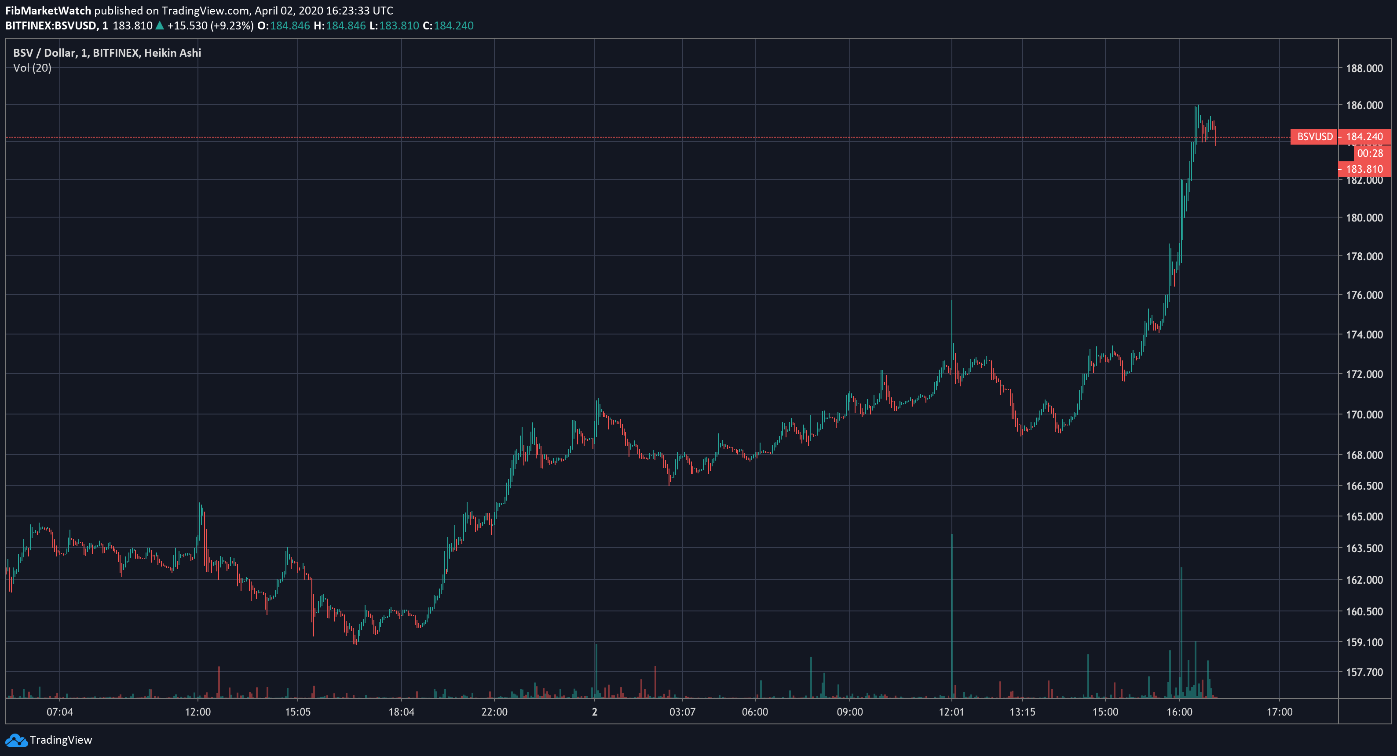This screenshot has width=1397, height=756.
Task: Click the FibMarketWatch author name
Action: coord(48,10)
